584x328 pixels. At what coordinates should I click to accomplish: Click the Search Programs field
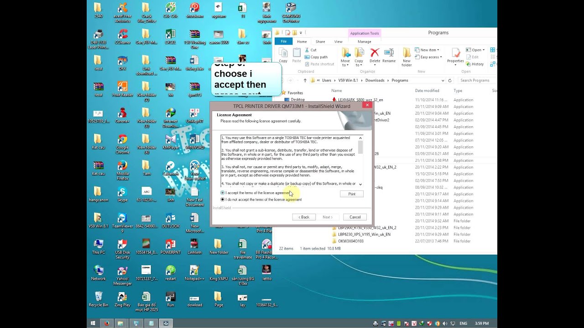pos(476,80)
